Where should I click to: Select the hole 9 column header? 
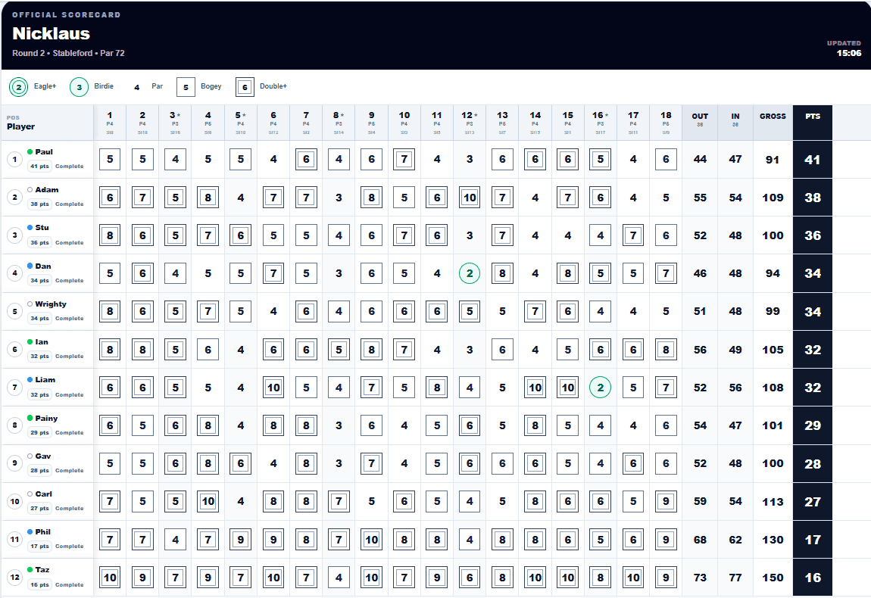point(371,122)
